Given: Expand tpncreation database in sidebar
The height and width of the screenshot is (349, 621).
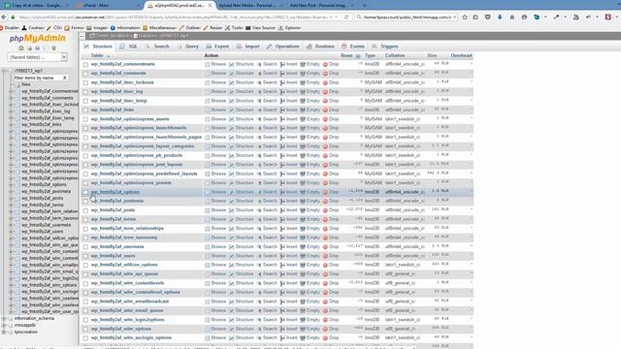Looking at the screenshot, I should (x=4, y=332).
